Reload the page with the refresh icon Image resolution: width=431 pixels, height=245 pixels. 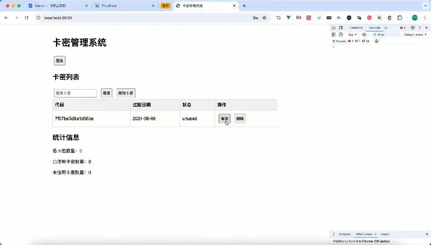click(x=26, y=18)
